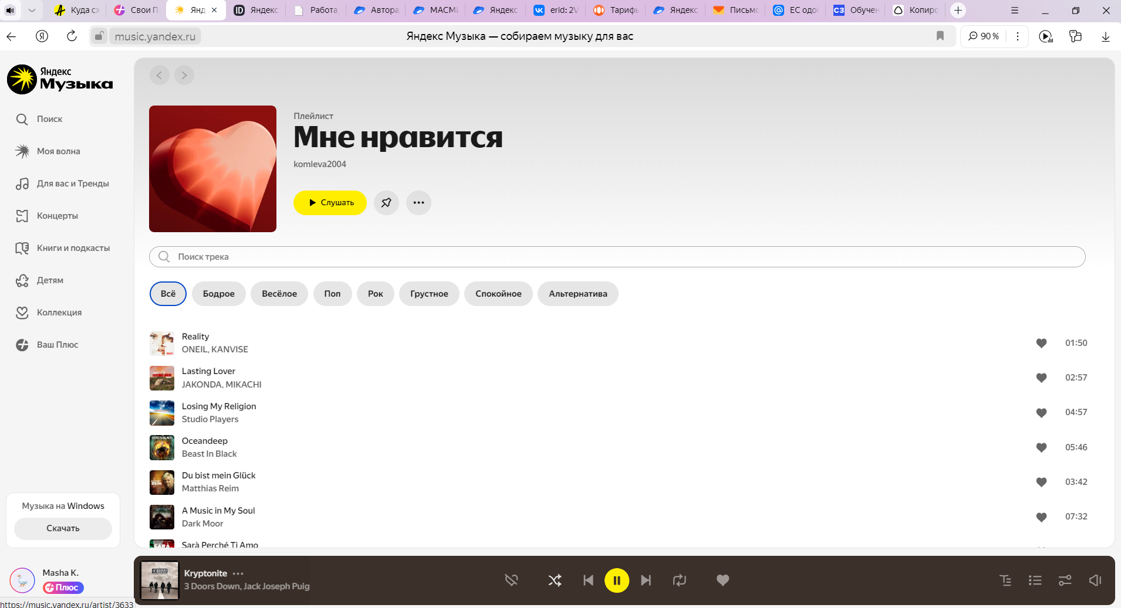This screenshot has height=608, width=1121.
Task: Open Моя волна in the sidebar
Action: coord(48,151)
